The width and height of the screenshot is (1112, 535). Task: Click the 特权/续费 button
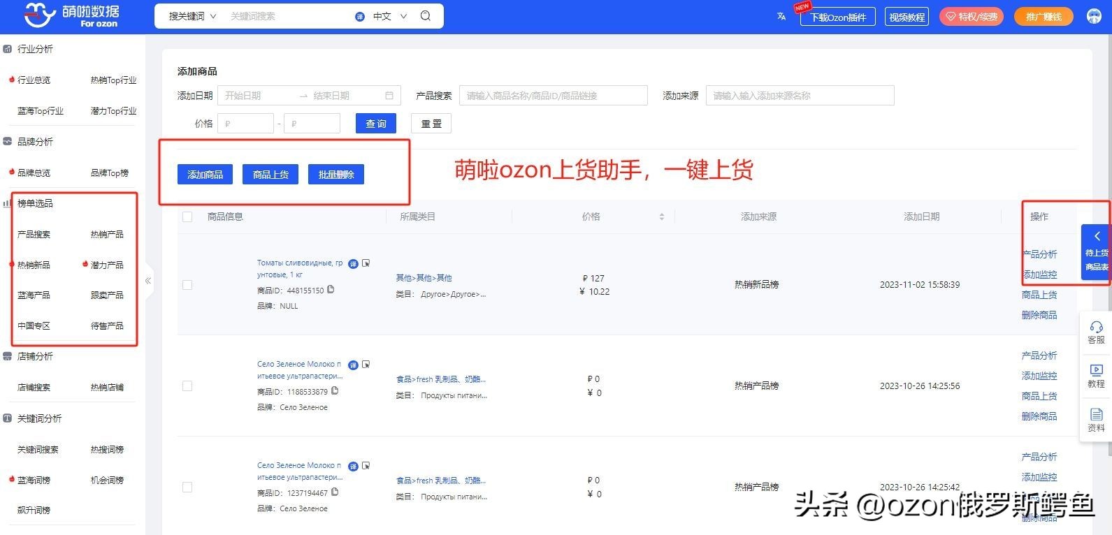point(972,16)
